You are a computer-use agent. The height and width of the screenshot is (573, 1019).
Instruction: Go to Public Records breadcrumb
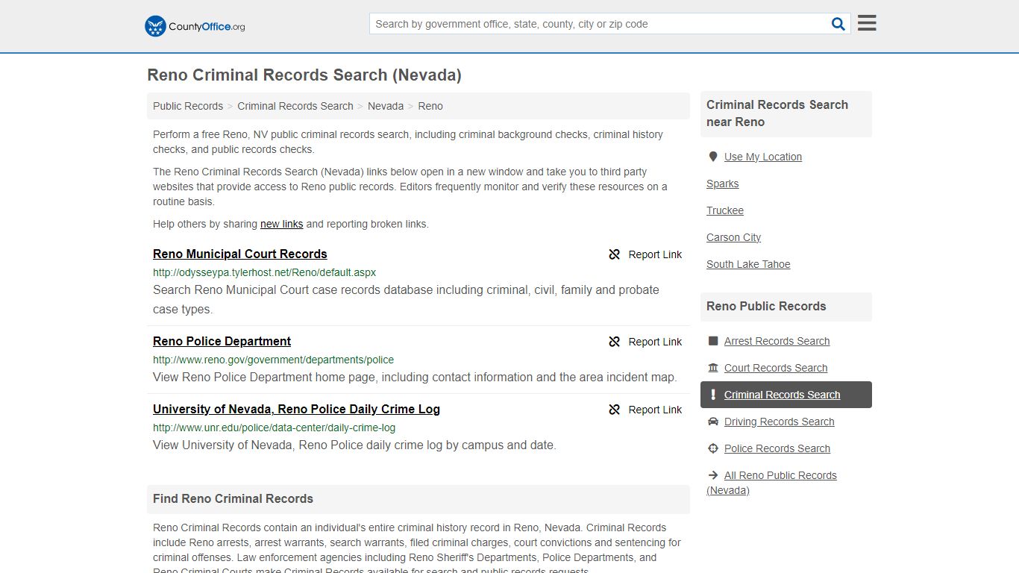click(x=188, y=106)
